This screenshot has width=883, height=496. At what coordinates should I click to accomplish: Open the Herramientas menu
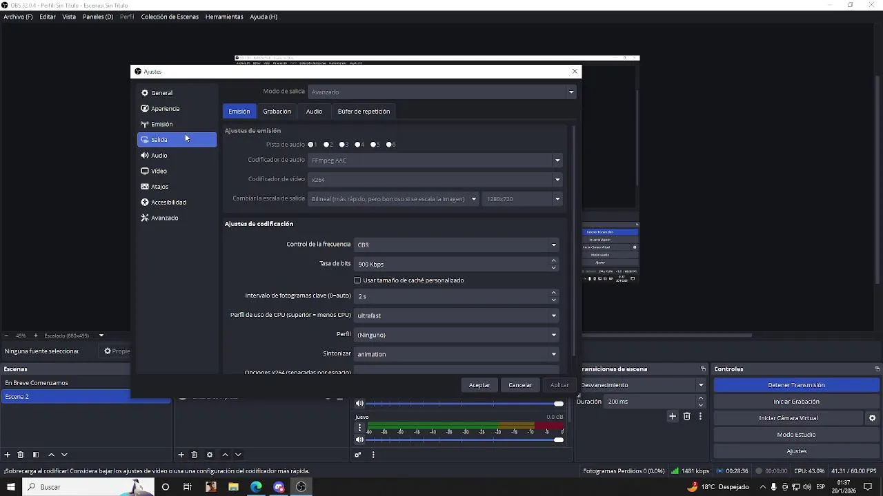click(224, 17)
